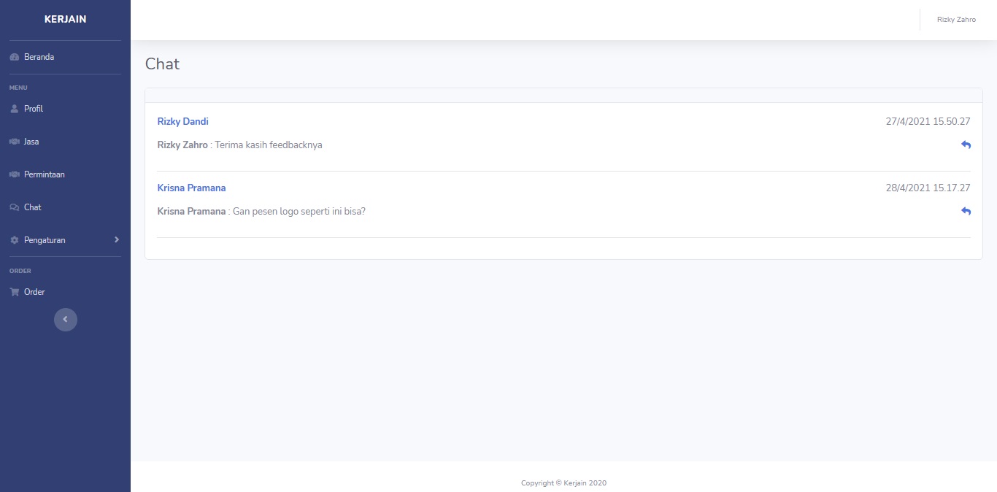The height and width of the screenshot is (492, 997).
Task: Click timestamp 27/4/2021 15.50.27
Action: click(928, 121)
